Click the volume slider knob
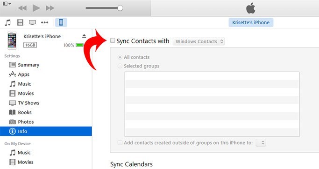Screen dimensions: 319x169 click(x=120, y=8)
